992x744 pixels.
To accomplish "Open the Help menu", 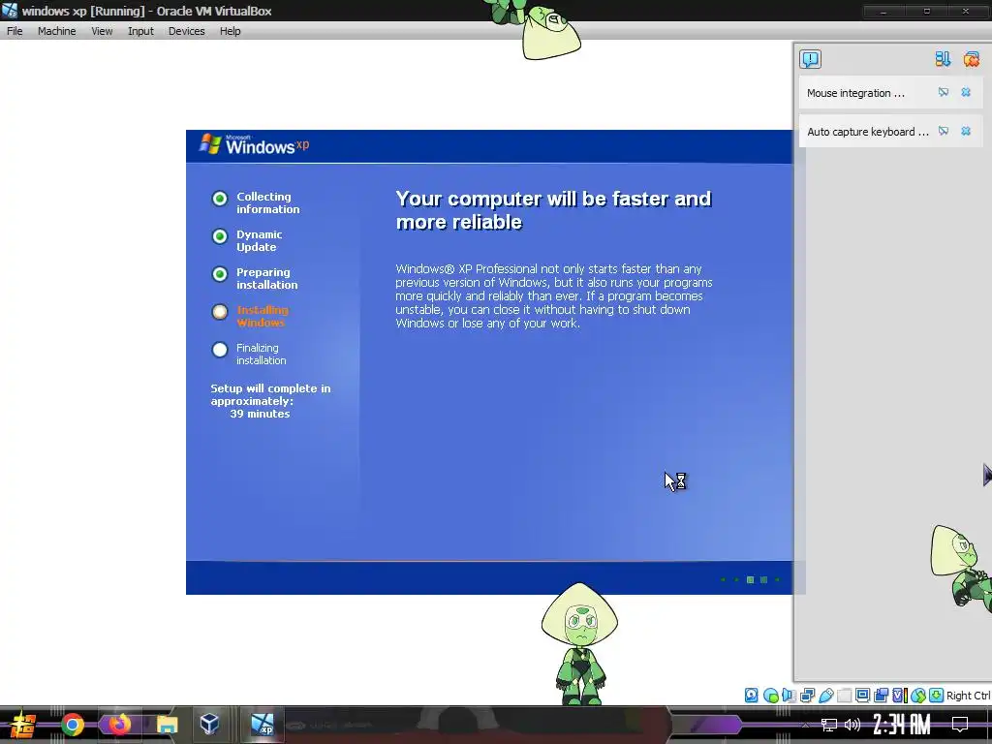I will 230,31.
